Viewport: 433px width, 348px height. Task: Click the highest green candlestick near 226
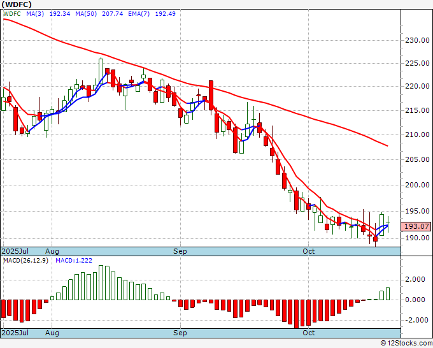101,71
